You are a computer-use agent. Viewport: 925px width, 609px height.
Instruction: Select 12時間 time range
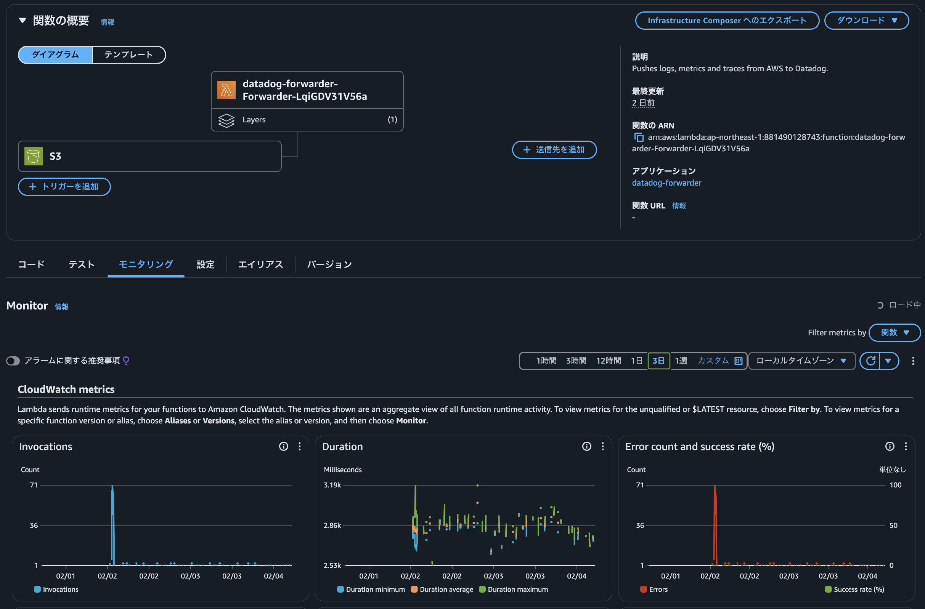[608, 361]
